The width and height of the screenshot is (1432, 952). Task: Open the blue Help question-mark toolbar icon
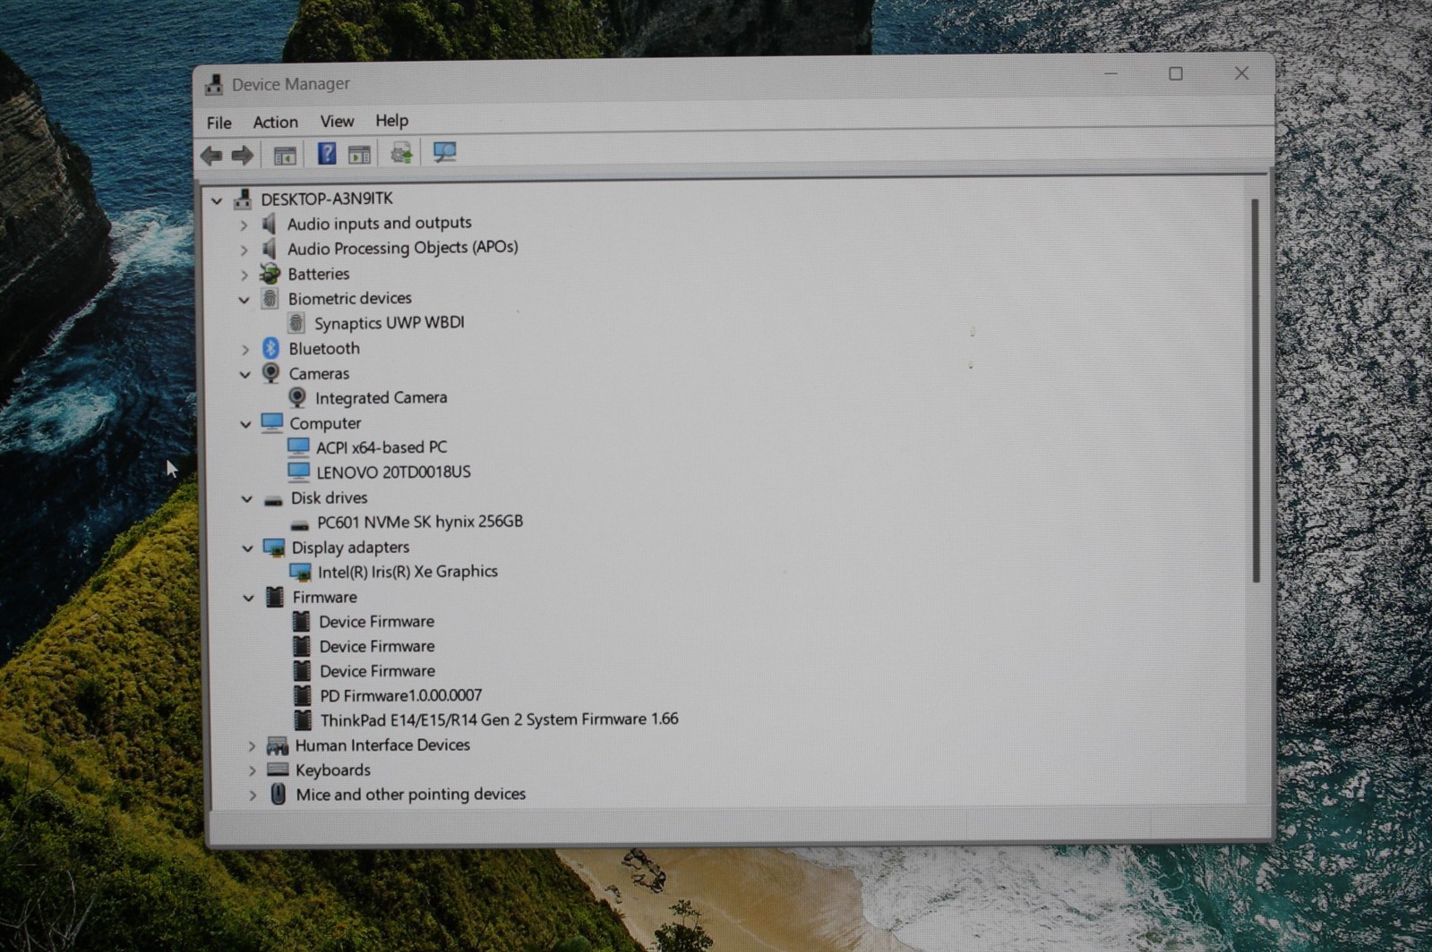(x=327, y=154)
